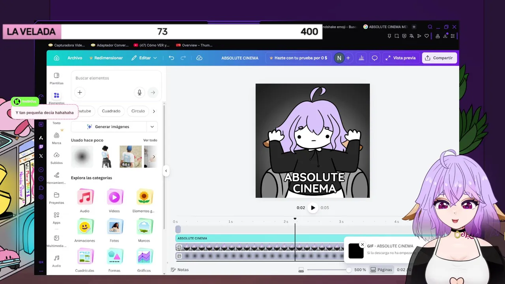Click the timeline playhead marker
The width and height of the screenshot is (505, 284).
coord(295,219)
